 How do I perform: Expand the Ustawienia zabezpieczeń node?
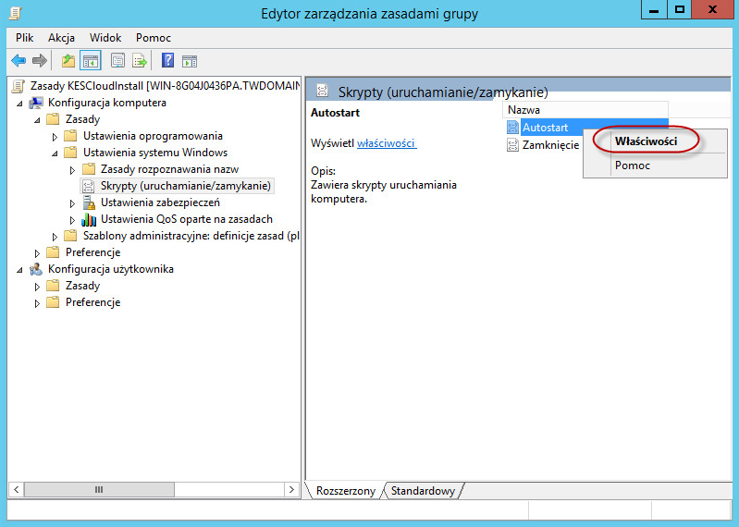coord(72,203)
